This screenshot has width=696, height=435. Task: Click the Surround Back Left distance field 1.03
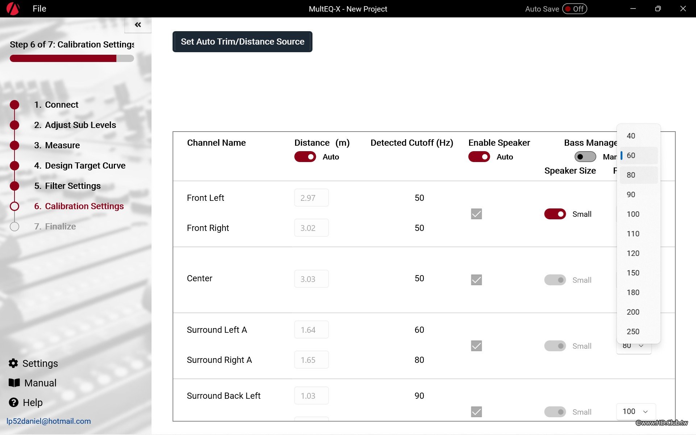311,395
